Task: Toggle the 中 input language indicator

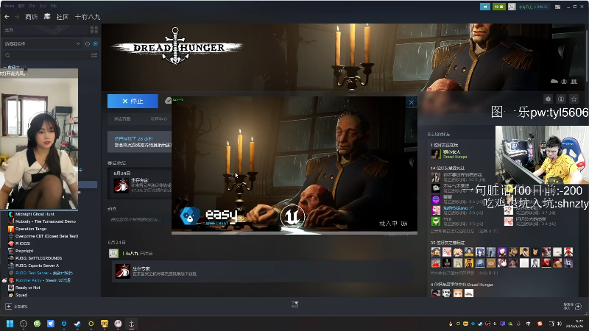Action: 529,324
